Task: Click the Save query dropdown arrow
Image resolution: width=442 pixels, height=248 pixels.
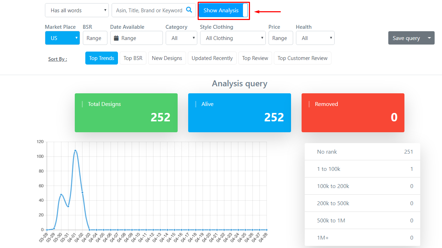Action: tap(429, 38)
